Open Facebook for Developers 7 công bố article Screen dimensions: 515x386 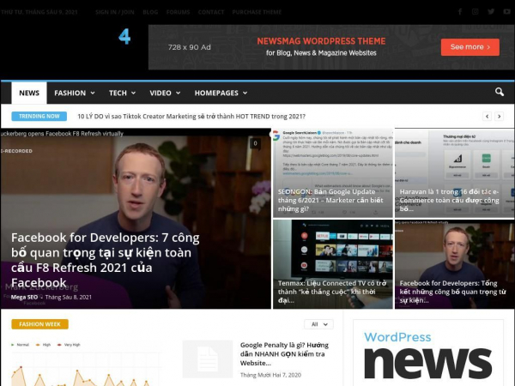105,260
